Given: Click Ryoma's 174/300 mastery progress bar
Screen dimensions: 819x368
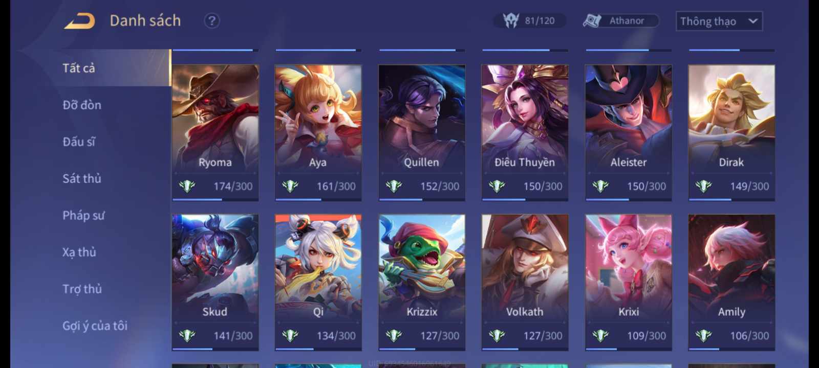Looking at the screenshot, I should pyautogui.click(x=215, y=199).
